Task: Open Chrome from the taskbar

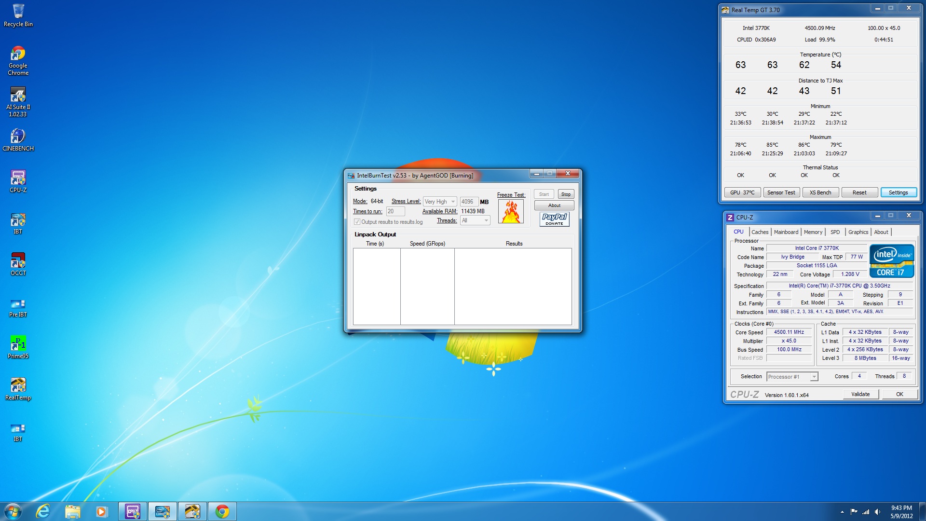Action: pos(222,511)
